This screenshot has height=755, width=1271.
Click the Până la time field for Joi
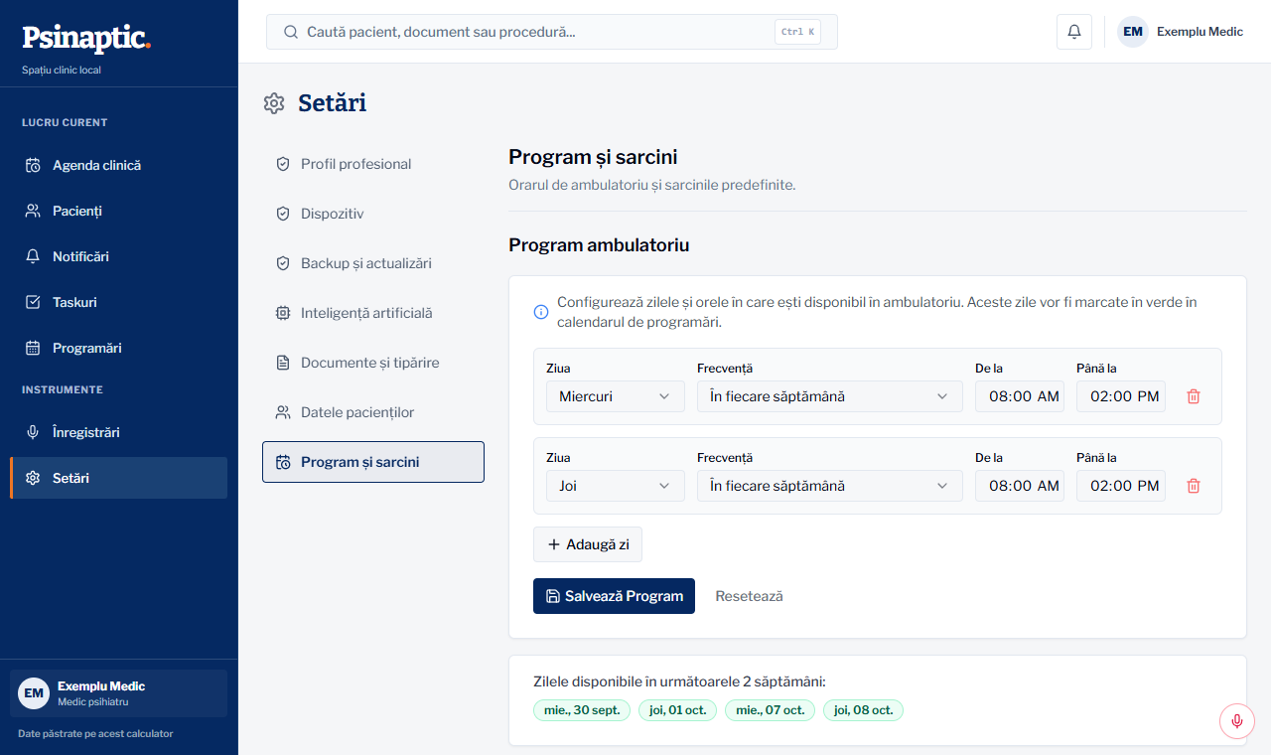tap(1121, 486)
